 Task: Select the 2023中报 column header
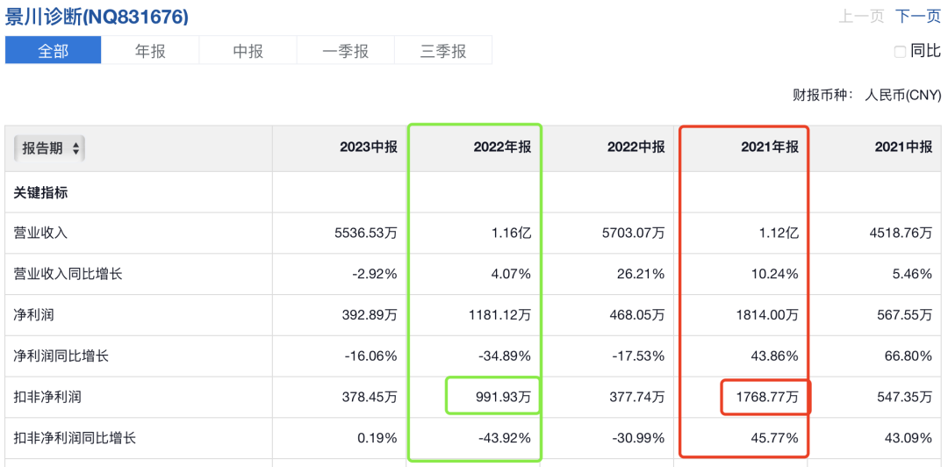pyautogui.click(x=369, y=147)
